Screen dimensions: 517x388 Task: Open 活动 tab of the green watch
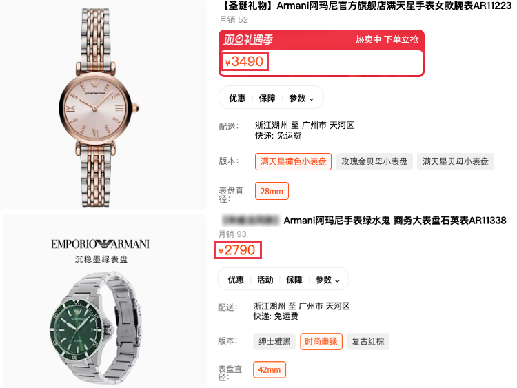tap(265, 280)
